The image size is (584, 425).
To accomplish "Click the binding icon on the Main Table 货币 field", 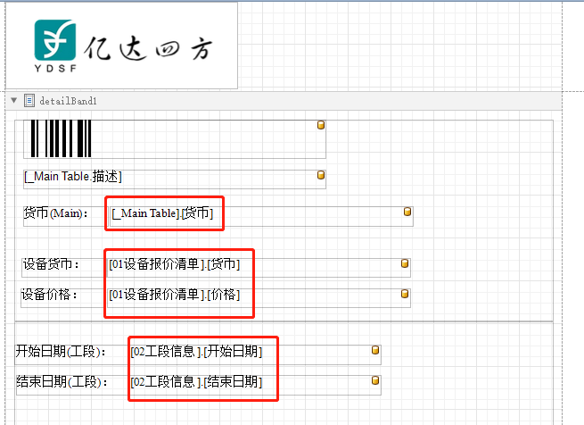I will [407, 212].
